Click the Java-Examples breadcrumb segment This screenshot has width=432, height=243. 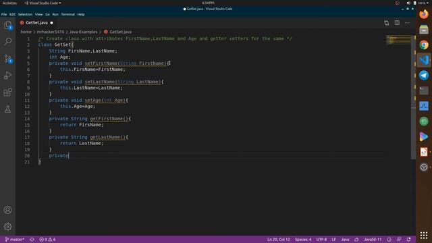83,32
